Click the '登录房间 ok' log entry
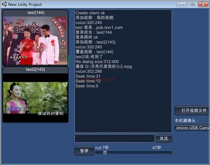Viewport: 210px width, 165px height. [87, 37]
